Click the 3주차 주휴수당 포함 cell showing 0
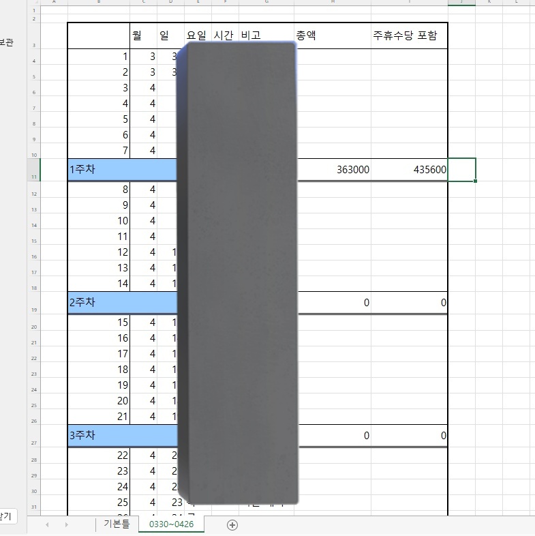The height and width of the screenshot is (536, 535). coord(410,436)
